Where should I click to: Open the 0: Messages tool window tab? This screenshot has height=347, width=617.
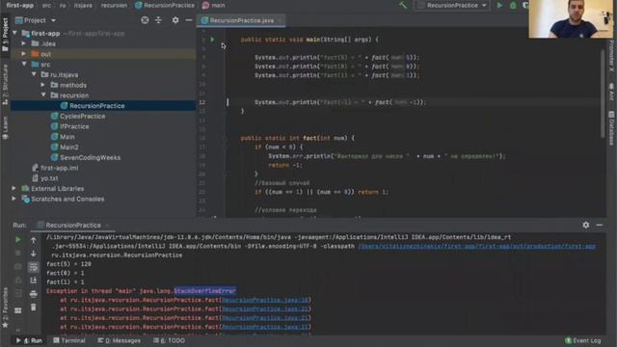tap(119, 340)
